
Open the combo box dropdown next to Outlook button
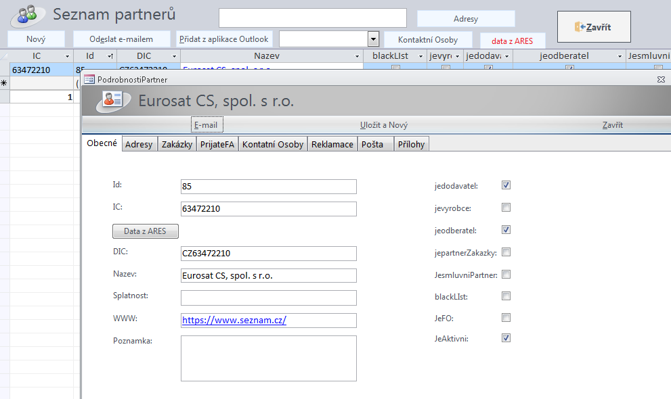click(x=372, y=39)
